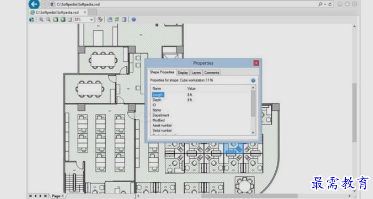Viewport: 373px width, 199px height.
Task: Click the first green zoom-fit icon
Action: coord(56,20)
